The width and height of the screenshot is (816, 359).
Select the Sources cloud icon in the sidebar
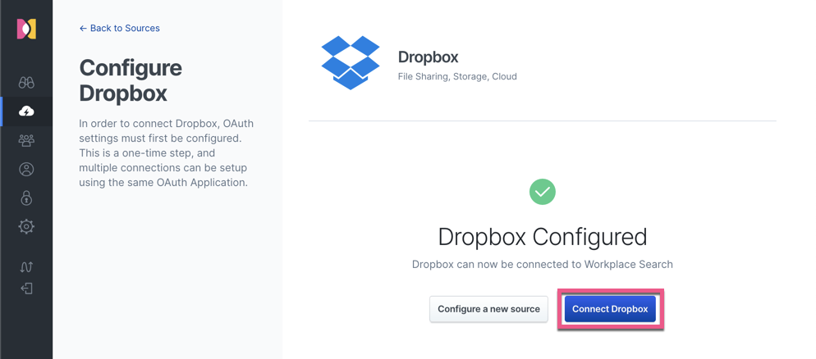26,111
